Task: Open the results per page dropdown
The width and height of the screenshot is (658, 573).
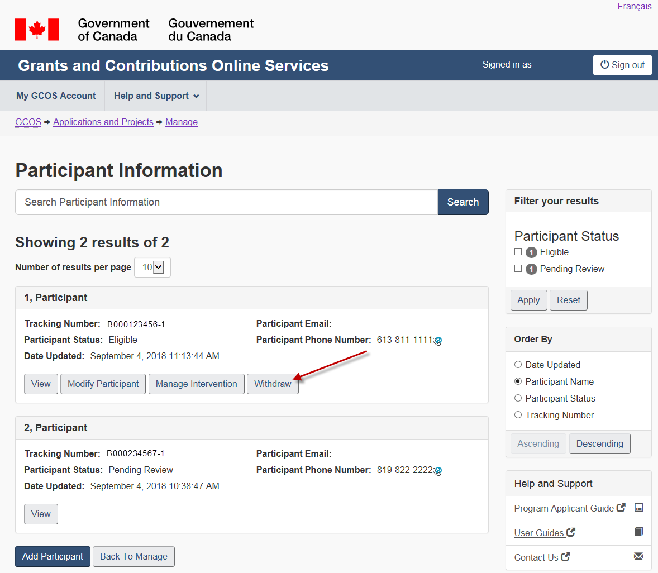Action: pyautogui.click(x=152, y=268)
